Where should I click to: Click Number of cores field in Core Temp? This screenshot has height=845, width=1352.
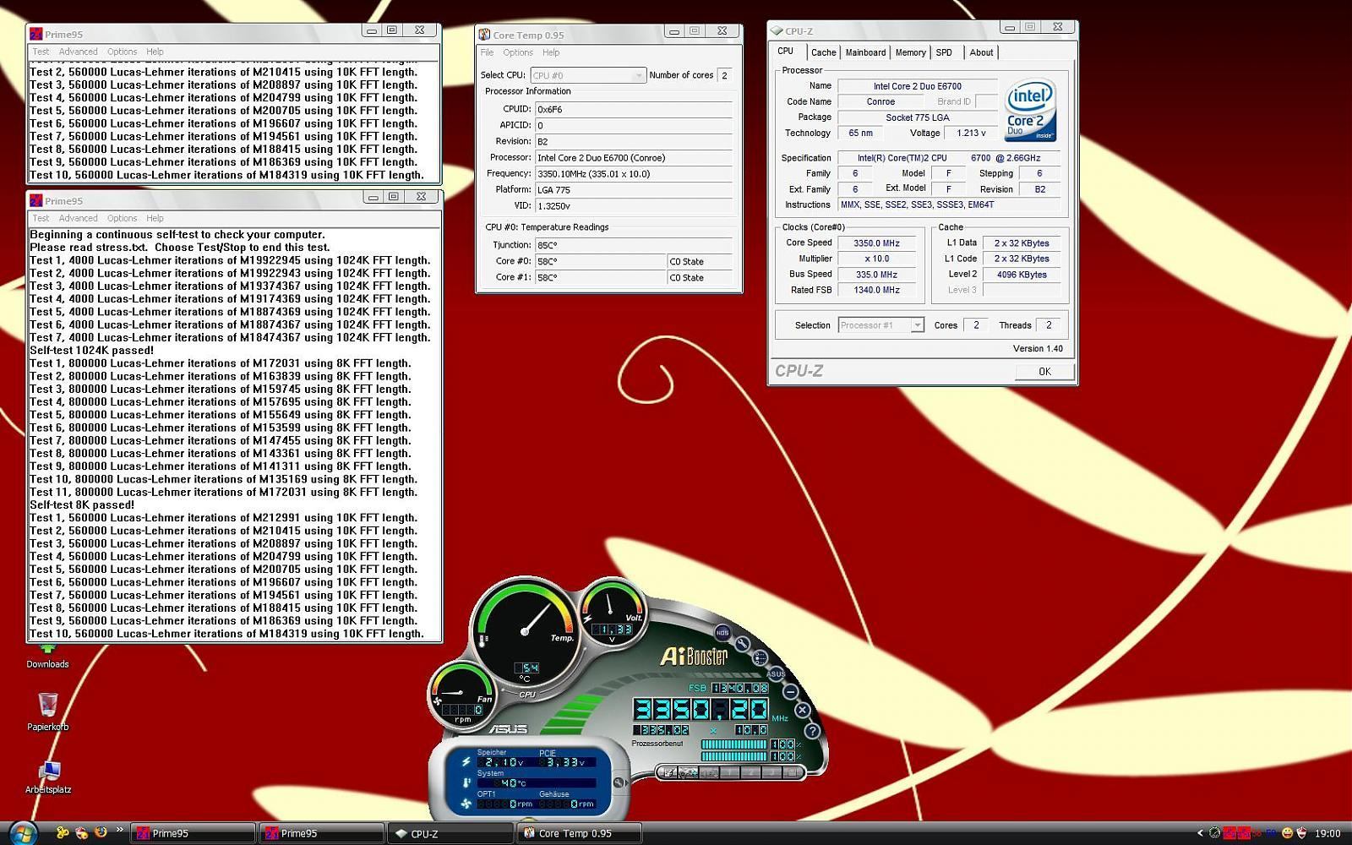(724, 75)
